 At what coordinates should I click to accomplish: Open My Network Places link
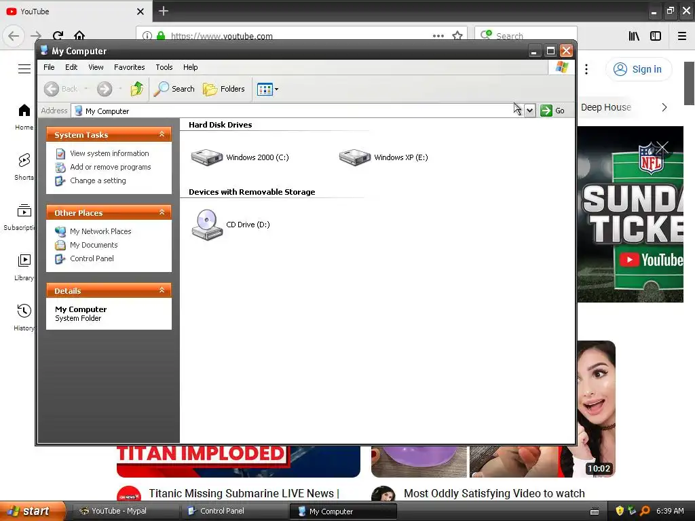(100, 231)
